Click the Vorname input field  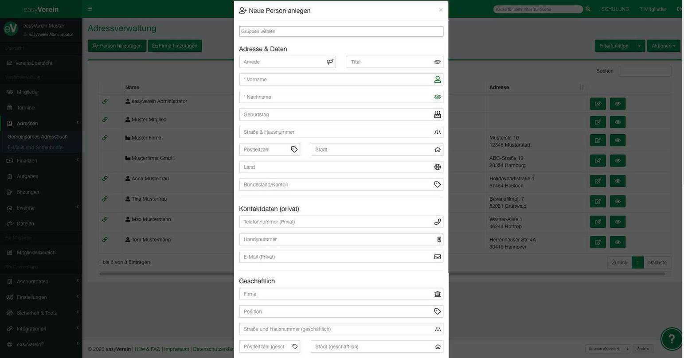(x=337, y=80)
